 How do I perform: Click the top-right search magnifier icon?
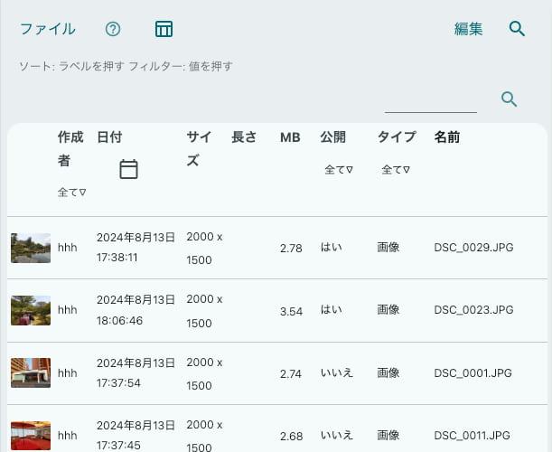(517, 29)
